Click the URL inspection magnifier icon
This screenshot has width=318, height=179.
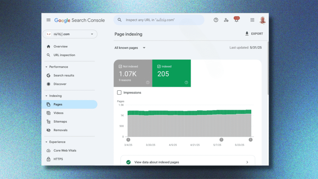point(48,55)
